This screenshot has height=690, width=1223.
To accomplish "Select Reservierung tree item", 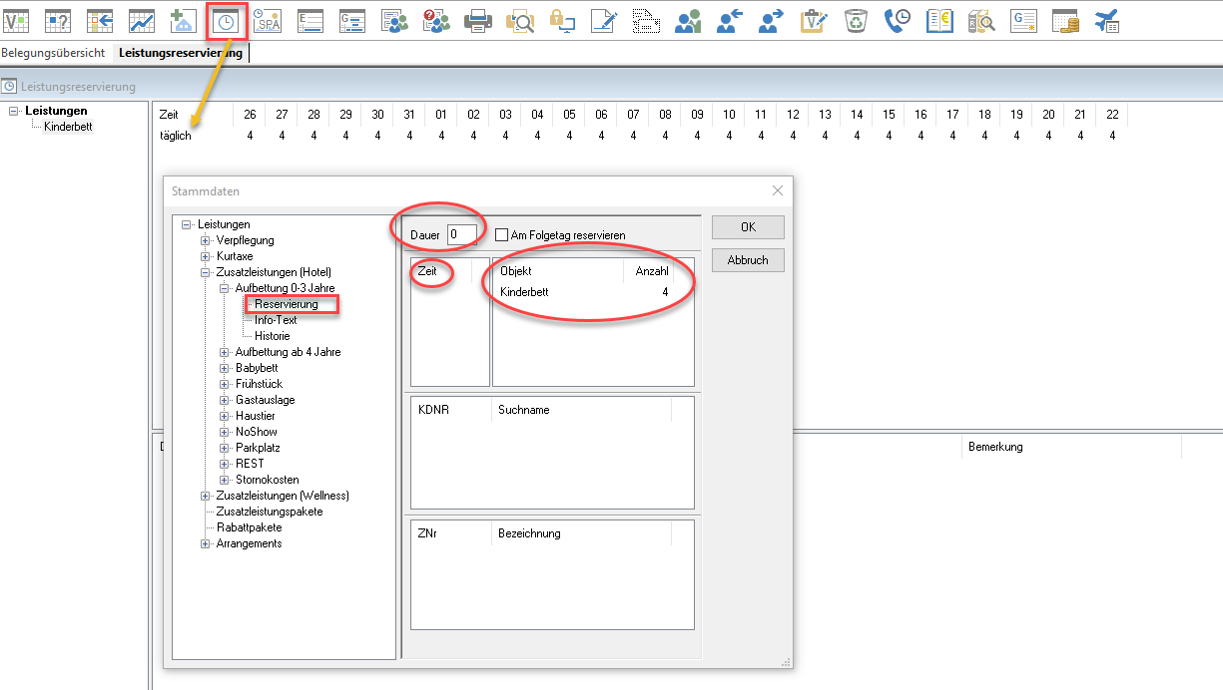I will 286,304.
